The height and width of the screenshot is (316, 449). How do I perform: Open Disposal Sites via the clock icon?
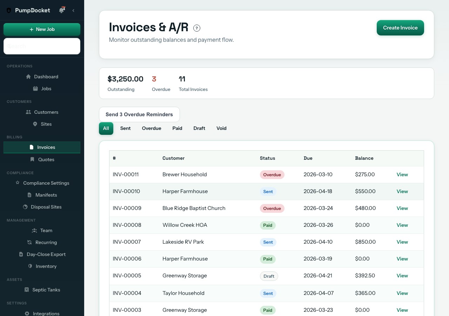pyautogui.click(x=25, y=207)
